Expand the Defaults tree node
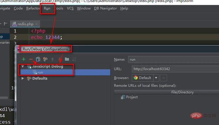 [23, 78]
